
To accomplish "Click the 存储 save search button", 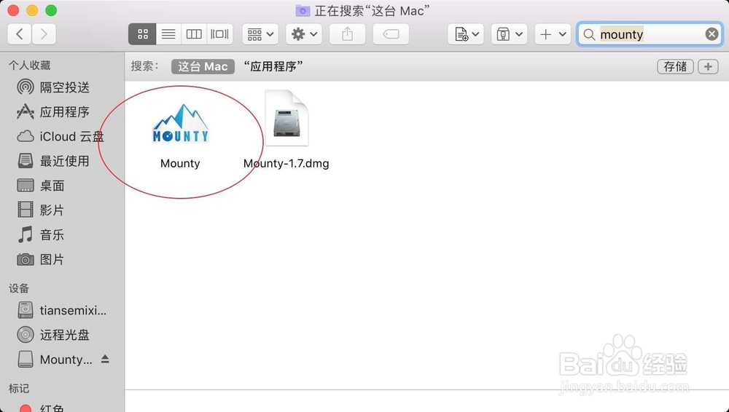I will 675,66.
